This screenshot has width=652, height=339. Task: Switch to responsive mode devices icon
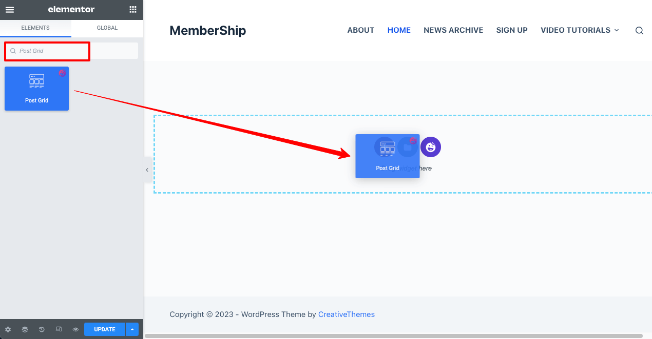tap(59, 330)
